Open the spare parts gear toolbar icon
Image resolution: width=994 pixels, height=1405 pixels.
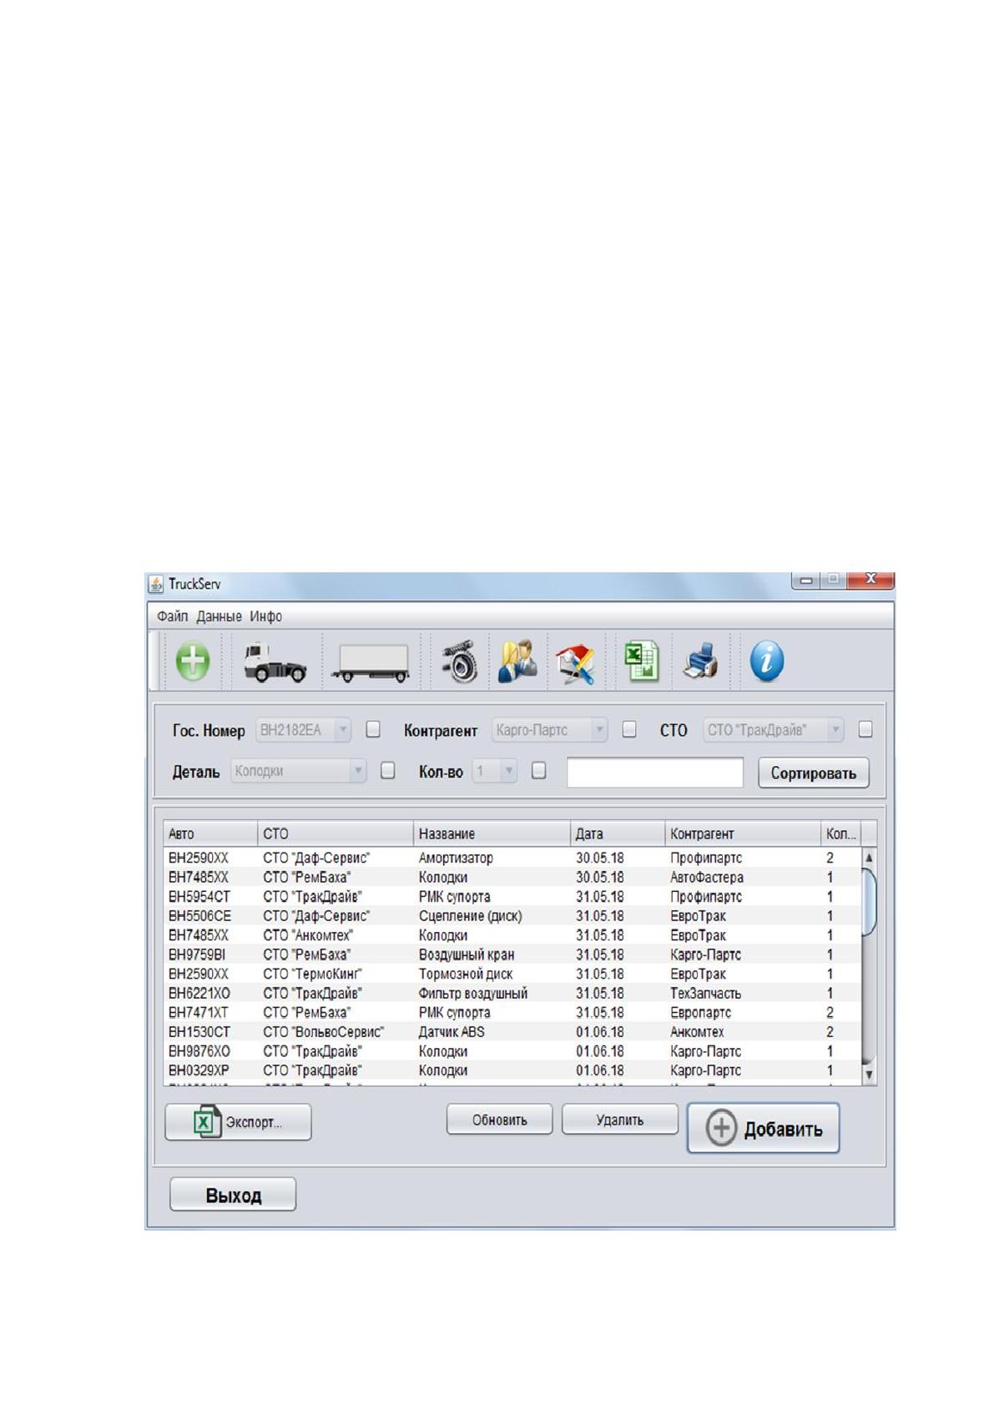point(459,662)
